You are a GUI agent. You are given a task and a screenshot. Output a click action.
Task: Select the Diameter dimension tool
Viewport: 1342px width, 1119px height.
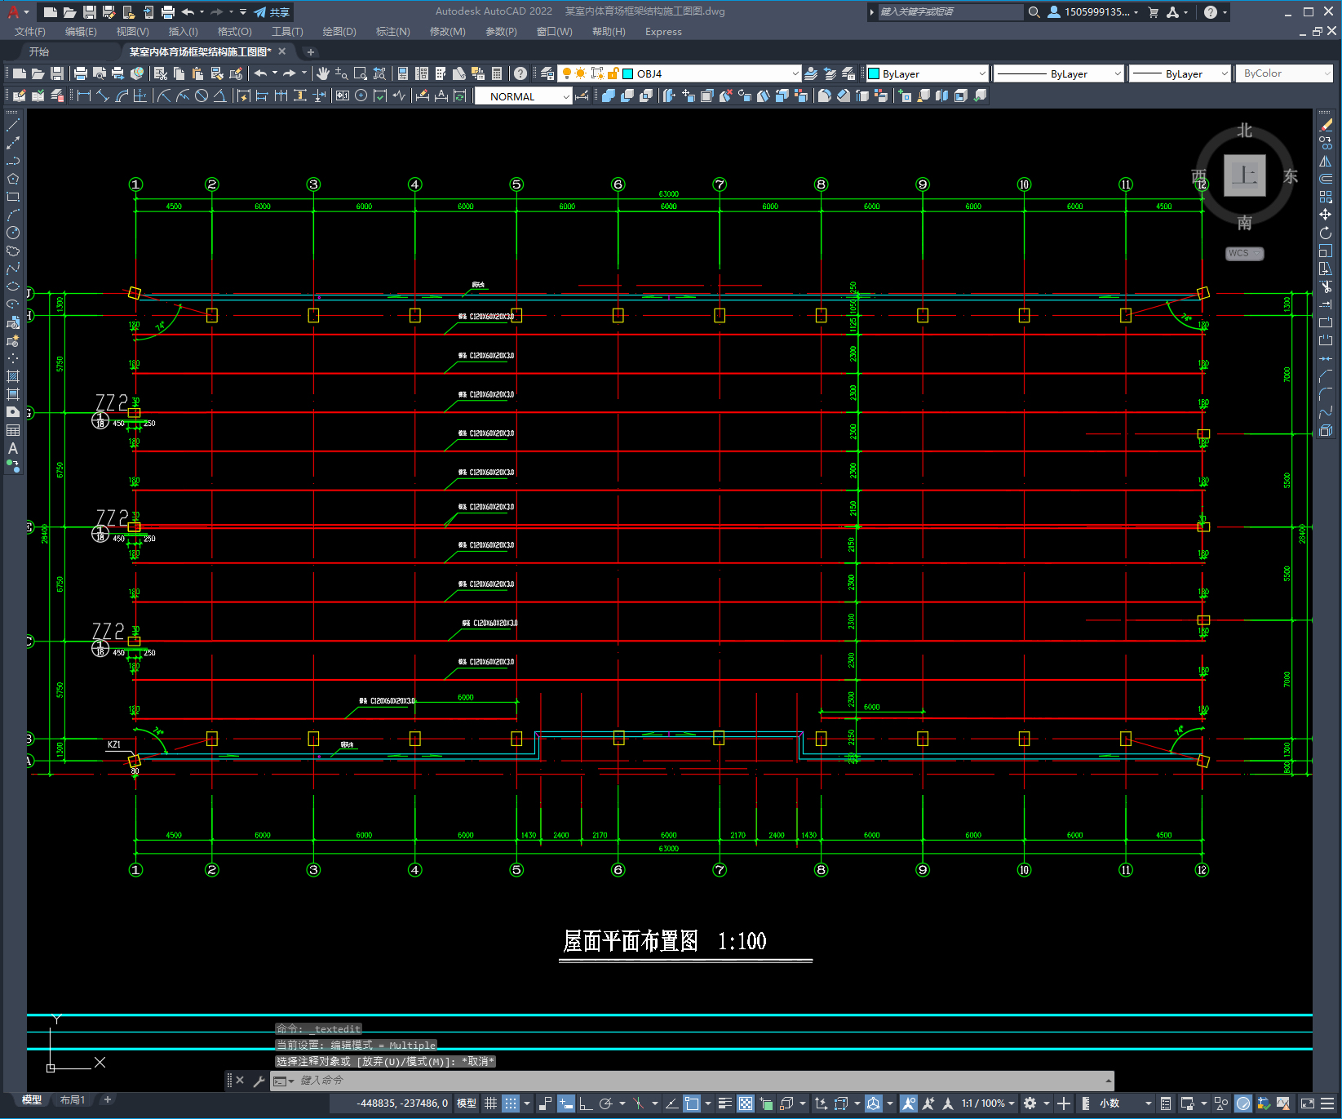(202, 95)
